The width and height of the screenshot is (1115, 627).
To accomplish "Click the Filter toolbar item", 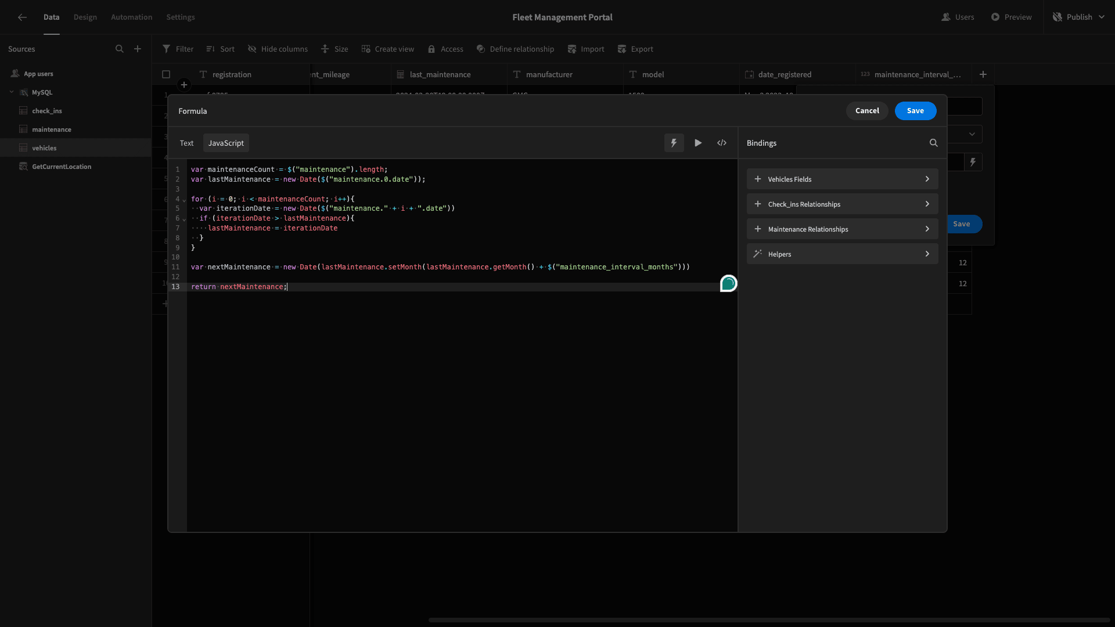I will pyautogui.click(x=178, y=49).
